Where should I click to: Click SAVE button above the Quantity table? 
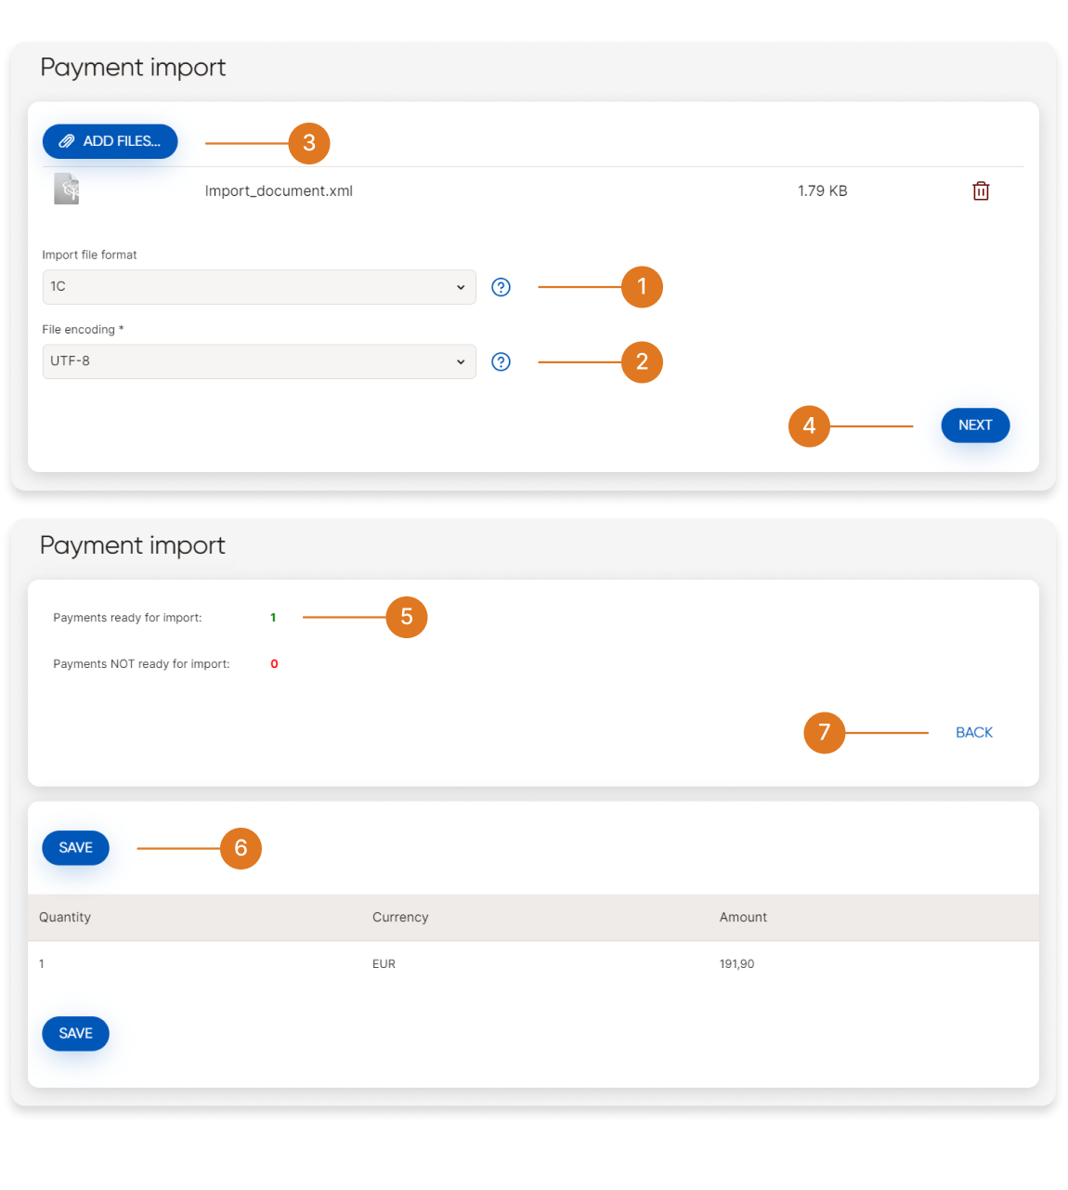pos(75,848)
